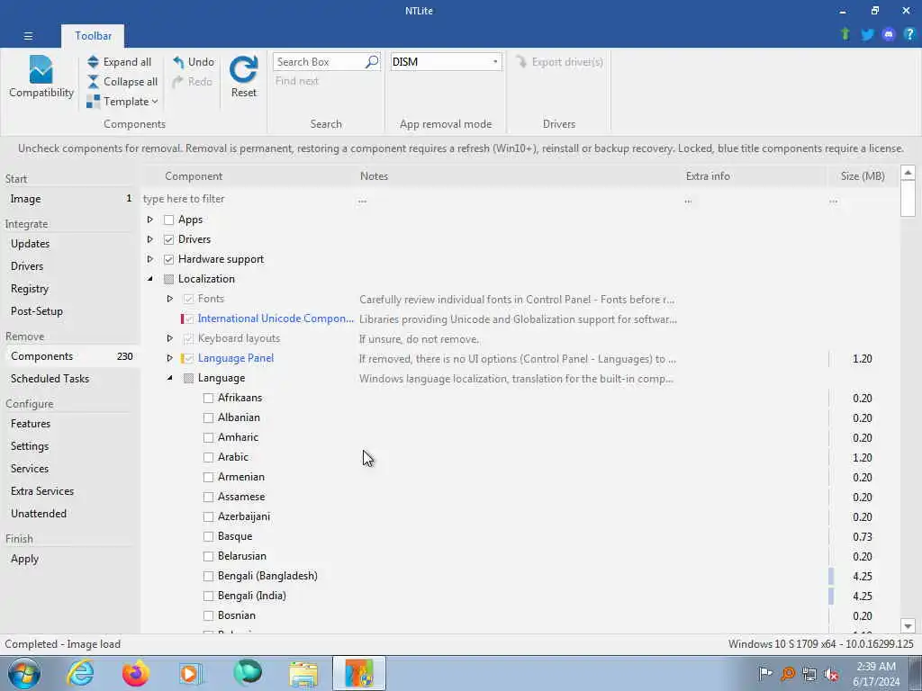The height and width of the screenshot is (691, 922).
Task: Open the Extra Services page
Action: point(70,491)
